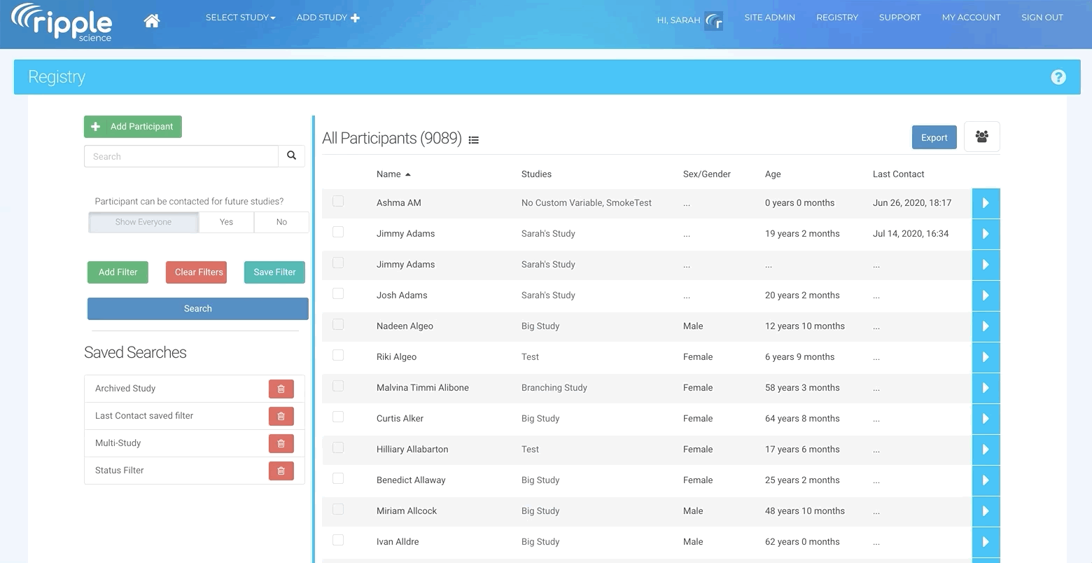
Task: Click the home icon in header
Action: (152, 21)
